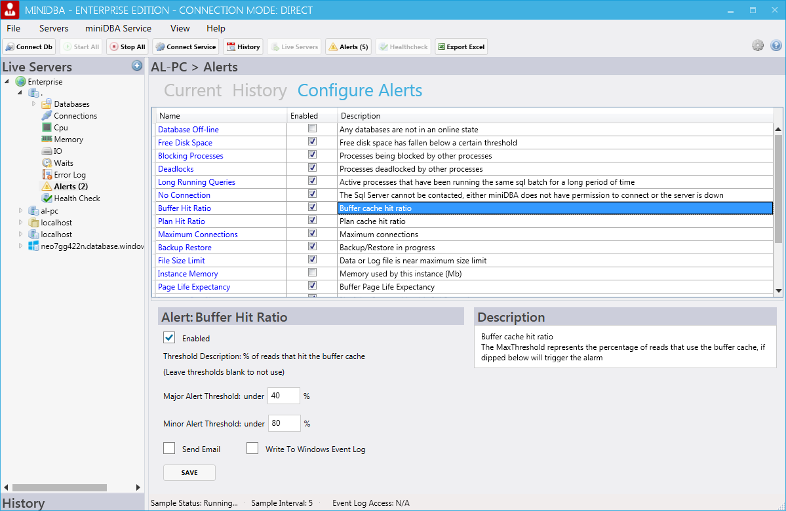Open the No Connection alert link
This screenshot has height=511, width=786.
(x=184, y=195)
